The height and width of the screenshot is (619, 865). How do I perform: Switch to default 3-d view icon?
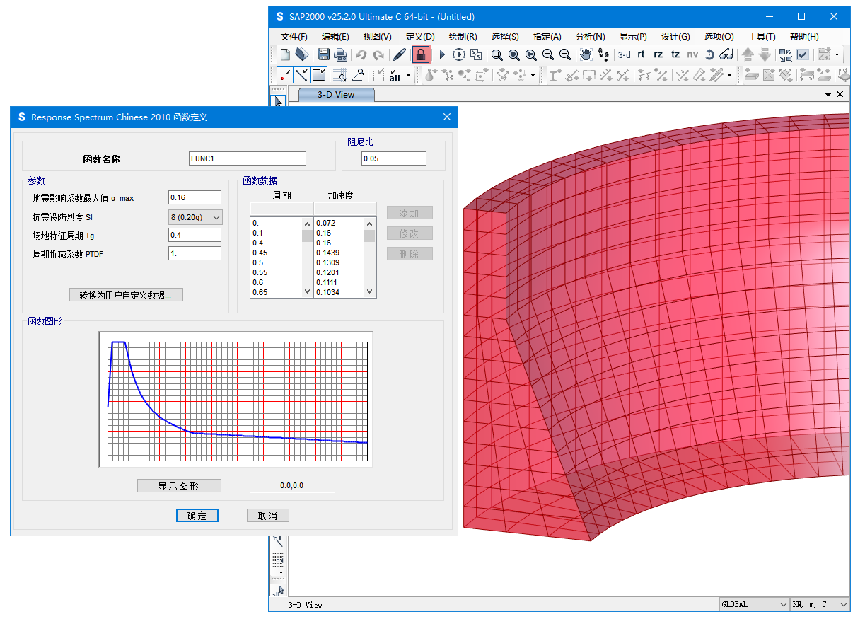click(x=624, y=54)
